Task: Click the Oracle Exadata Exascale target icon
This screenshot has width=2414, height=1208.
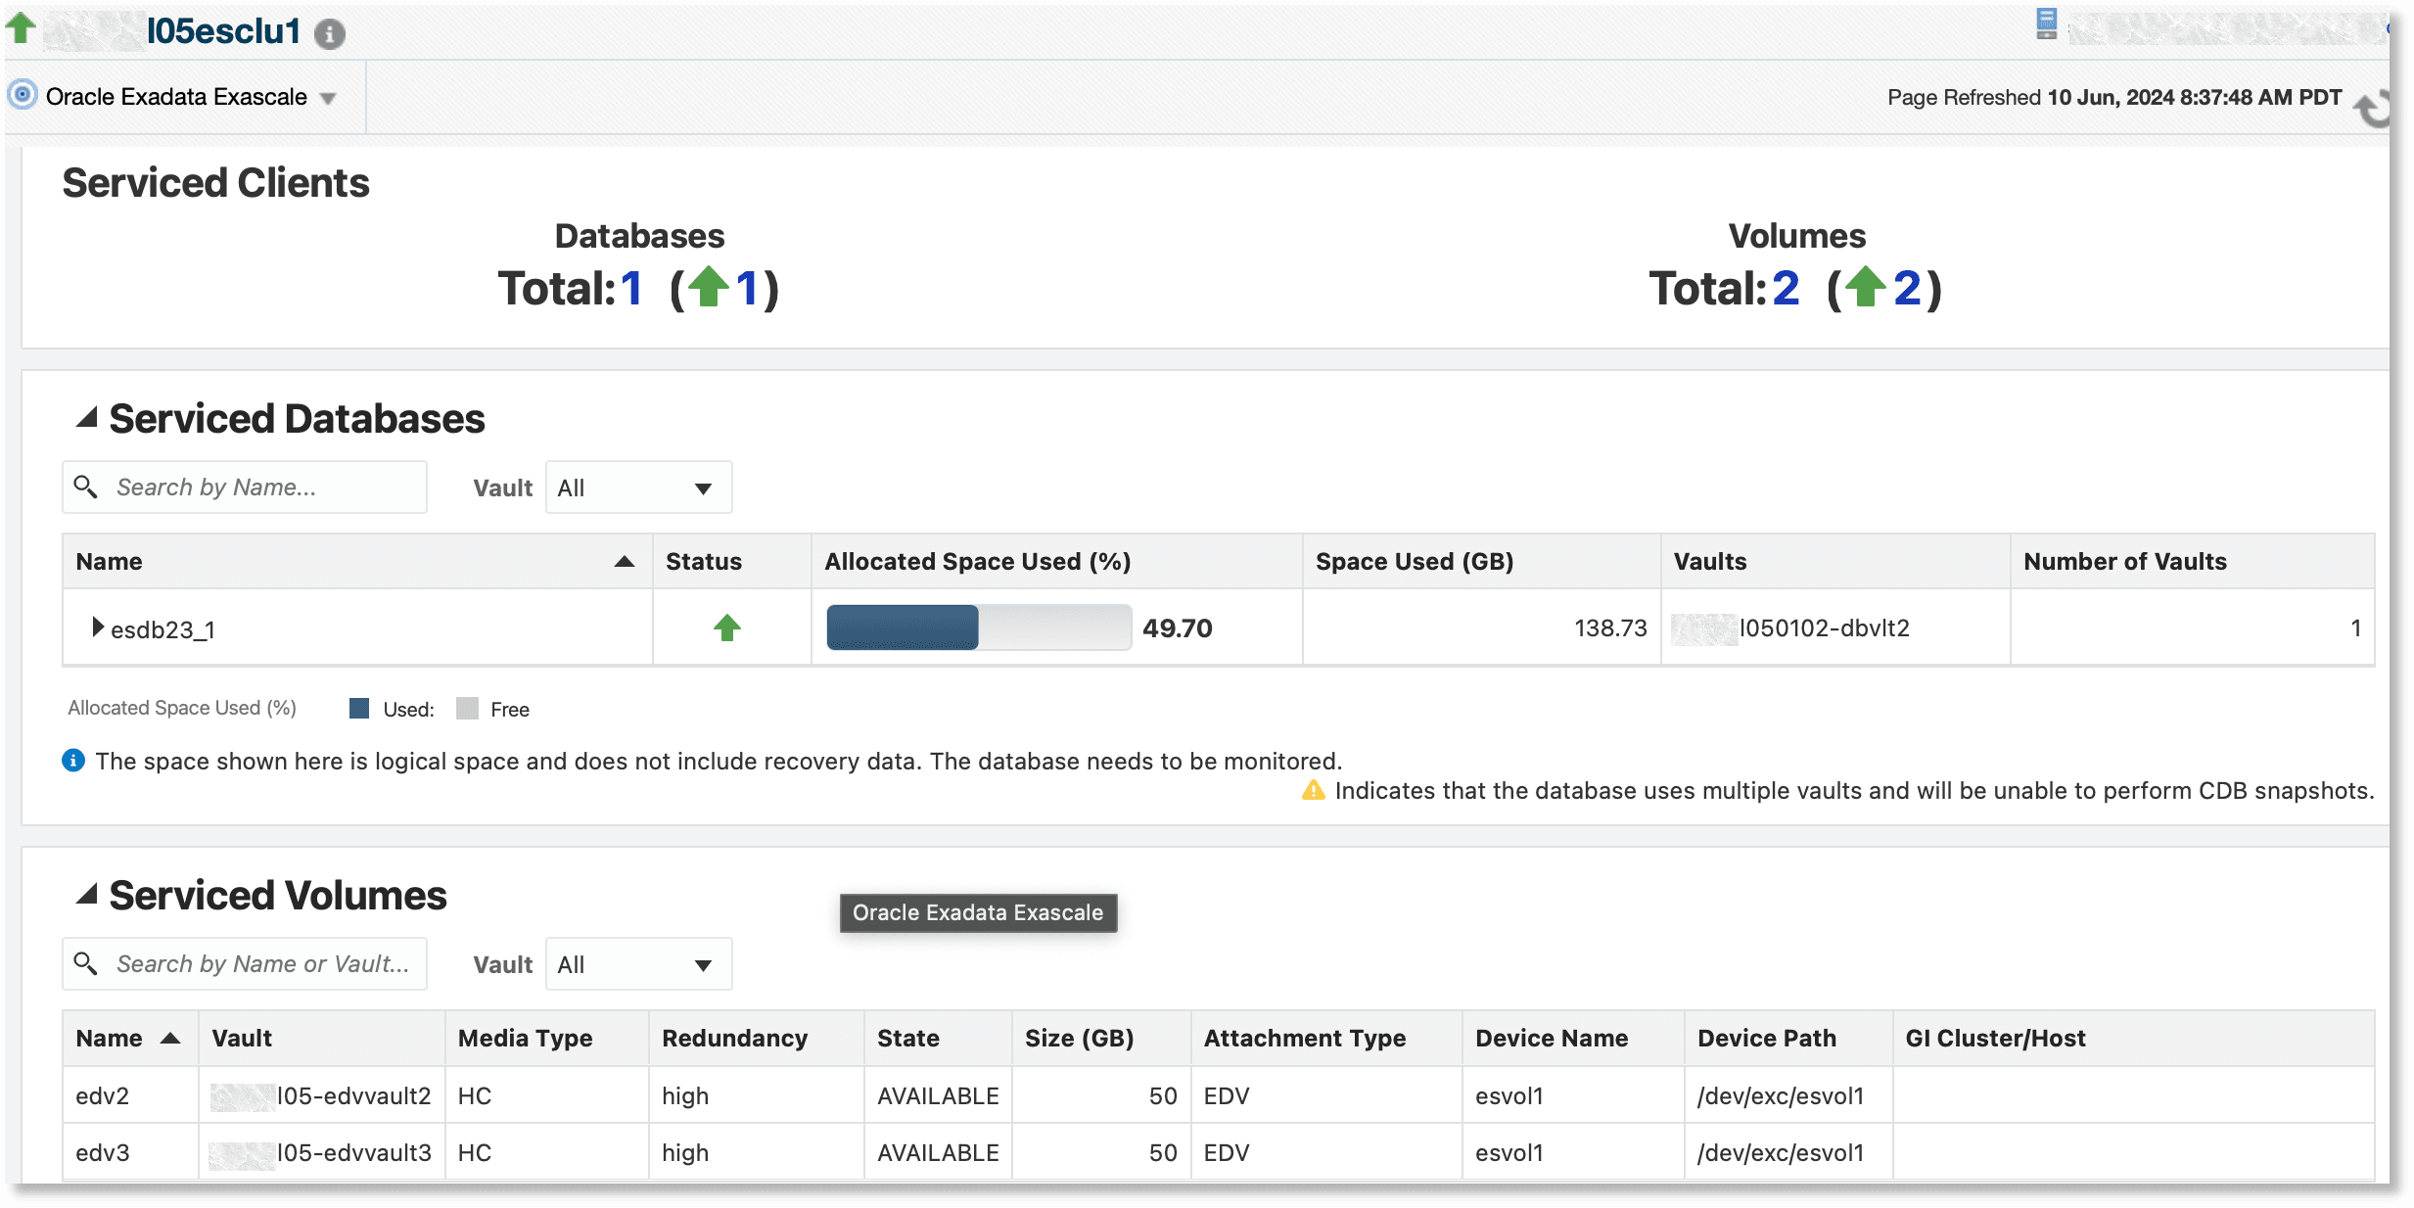Action: pyautogui.click(x=23, y=95)
